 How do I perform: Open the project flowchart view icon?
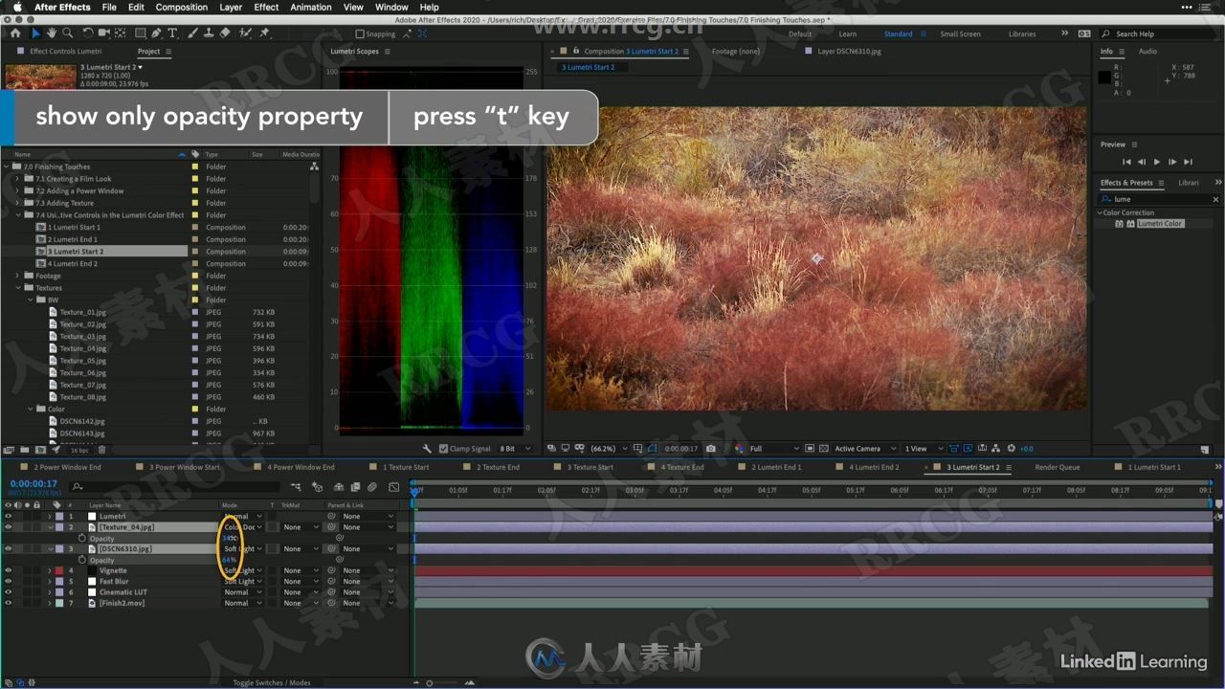tap(314, 167)
